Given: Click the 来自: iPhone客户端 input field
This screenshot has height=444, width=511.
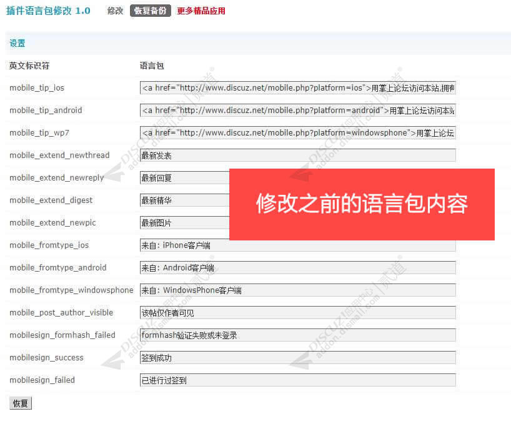Looking at the screenshot, I should pyautogui.click(x=297, y=245).
